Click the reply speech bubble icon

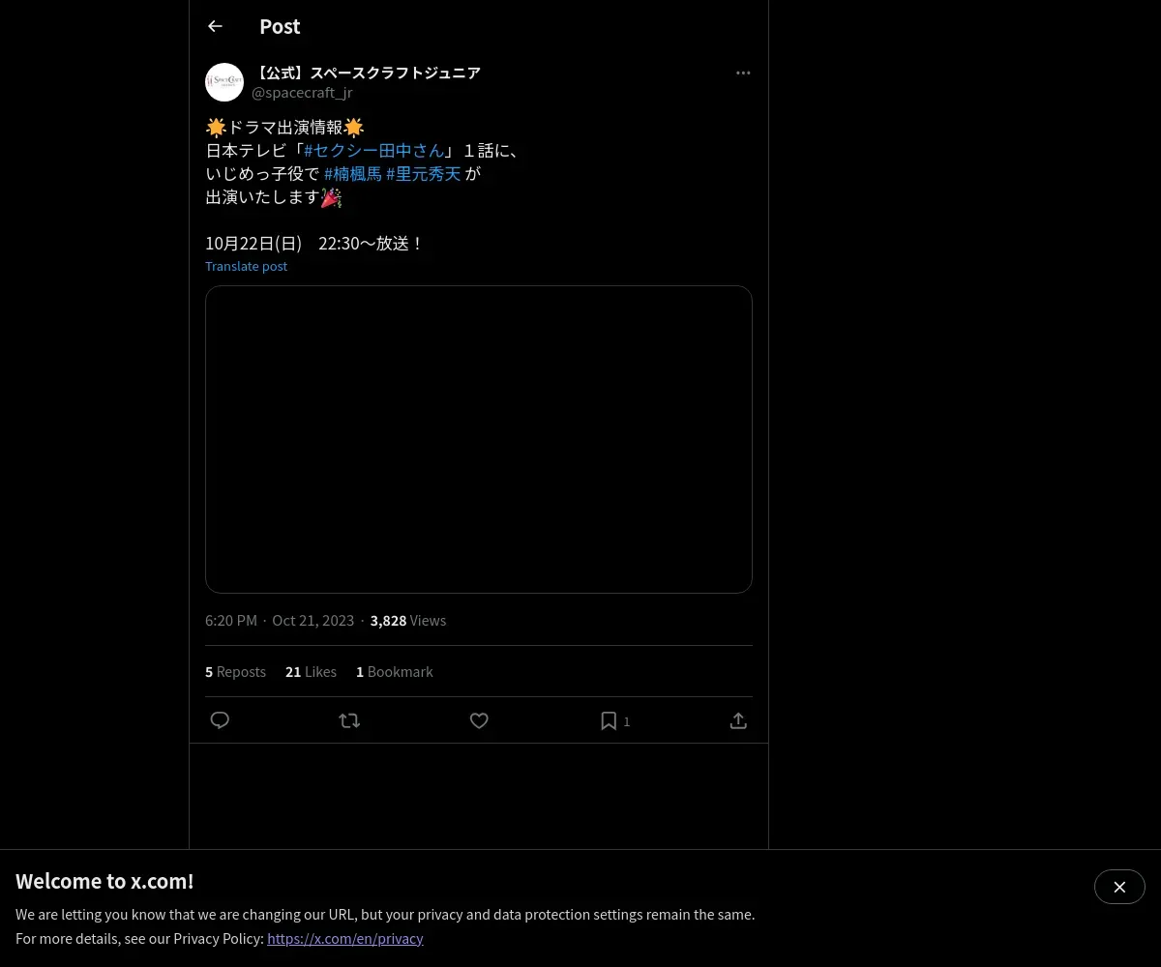220,720
